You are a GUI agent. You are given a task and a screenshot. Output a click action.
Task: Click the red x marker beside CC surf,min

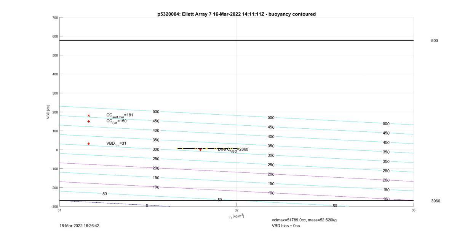pyautogui.click(x=89, y=116)
